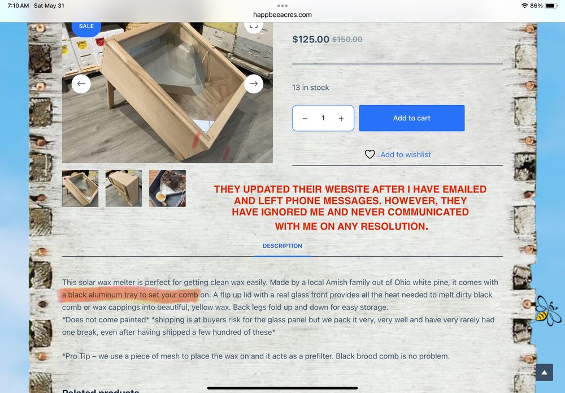Viewport: 565px width, 393px height.
Task: Select third thumbnail with melted wax
Action: [x=168, y=188]
